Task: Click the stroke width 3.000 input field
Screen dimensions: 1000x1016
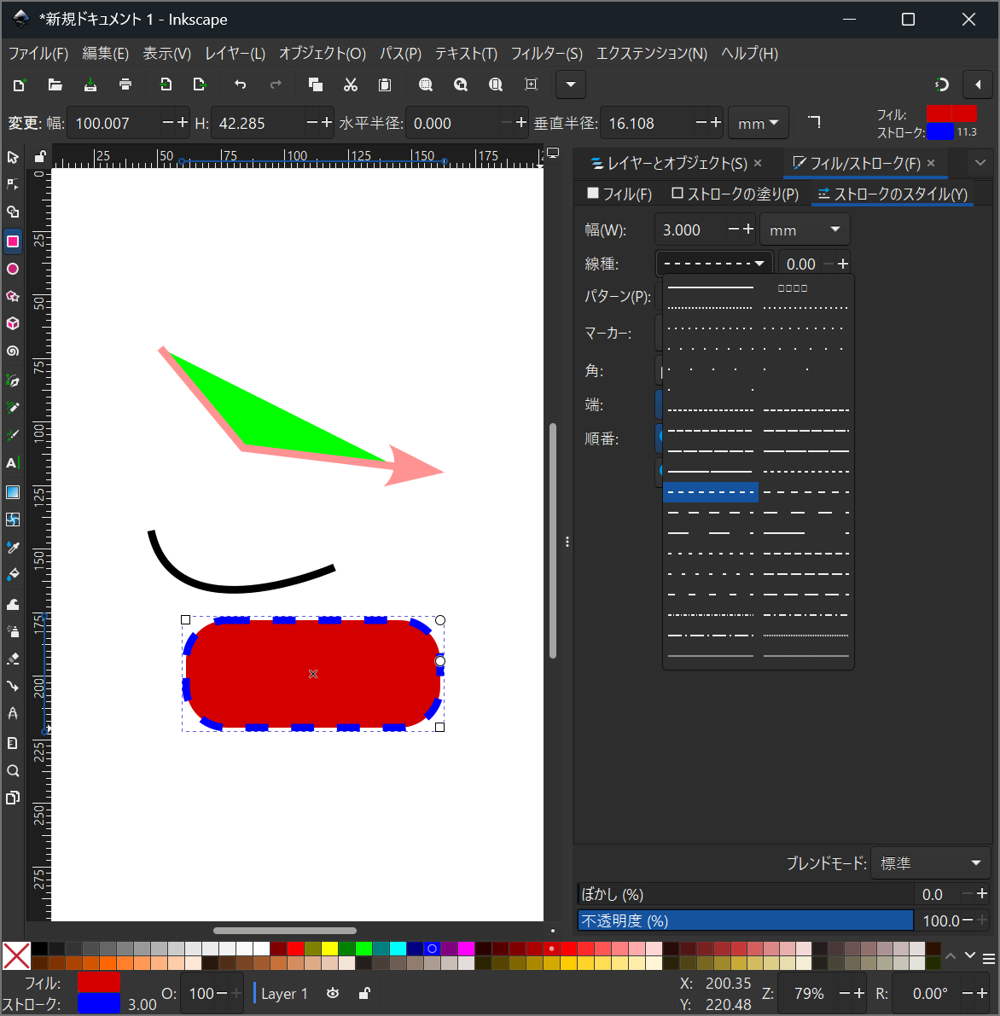Action: click(x=689, y=229)
